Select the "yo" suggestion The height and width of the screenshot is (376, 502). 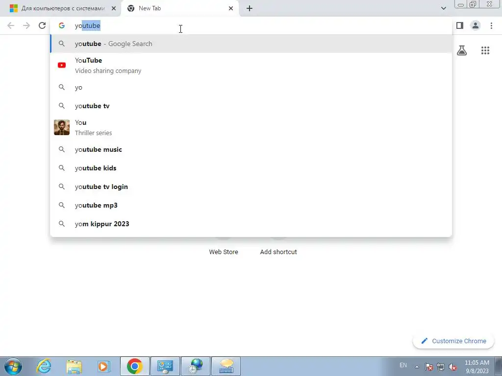251,87
